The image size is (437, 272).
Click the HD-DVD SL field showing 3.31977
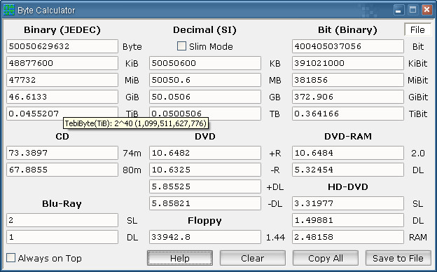click(x=348, y=203)
